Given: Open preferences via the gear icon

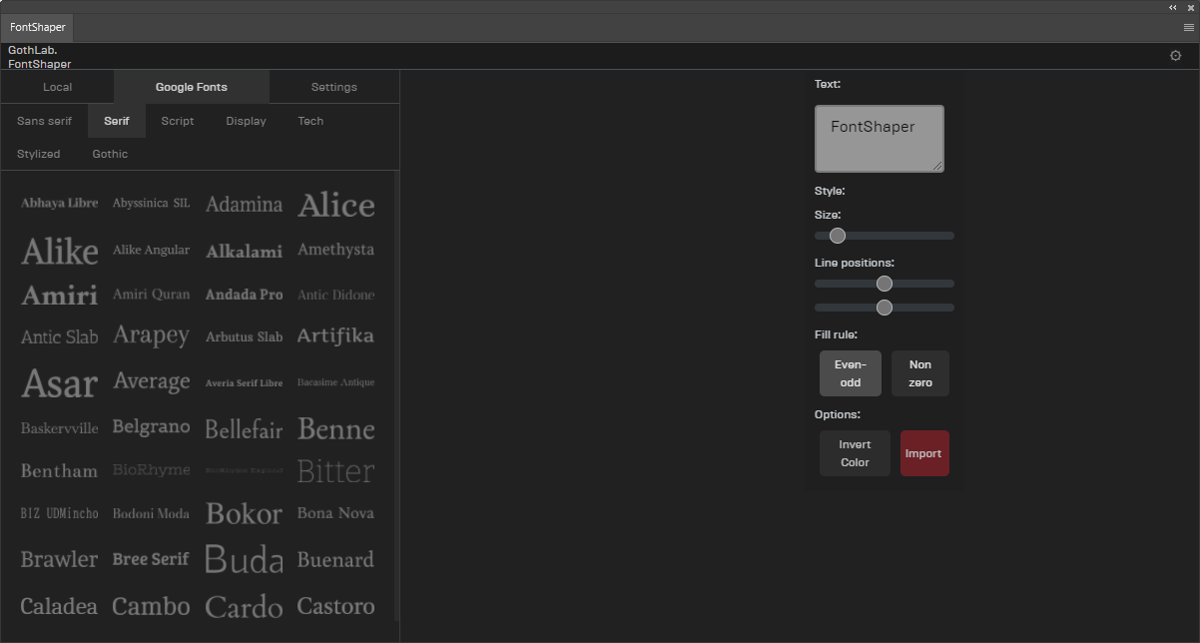Looking at the screenshot, I should (1175, 55).
